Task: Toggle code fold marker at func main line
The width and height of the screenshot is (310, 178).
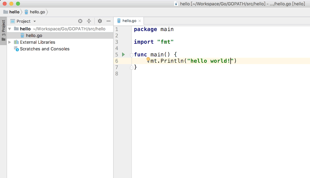Action: tap(132, 55)
